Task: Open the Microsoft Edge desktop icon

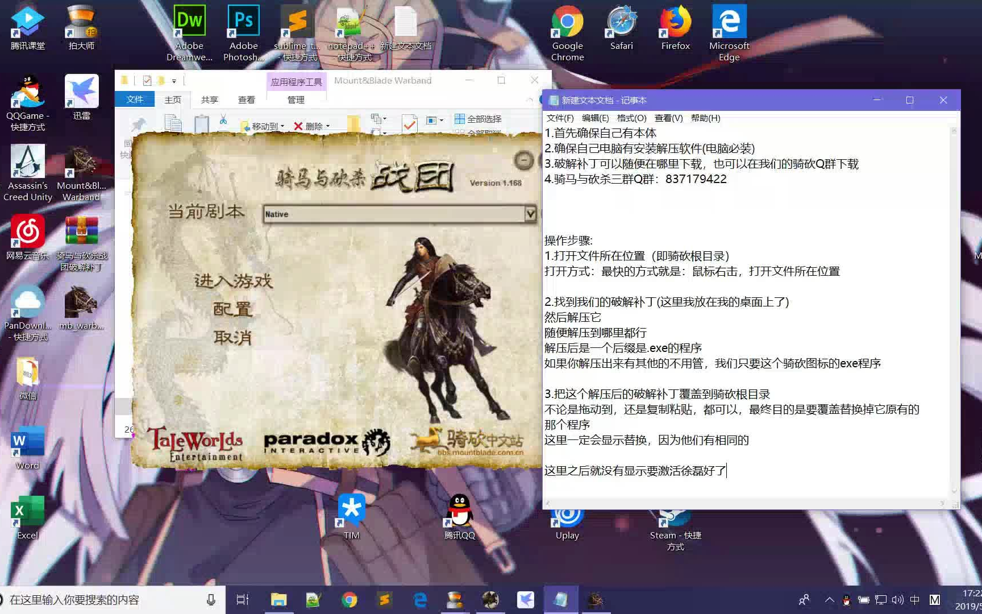Action: (729, 33)
